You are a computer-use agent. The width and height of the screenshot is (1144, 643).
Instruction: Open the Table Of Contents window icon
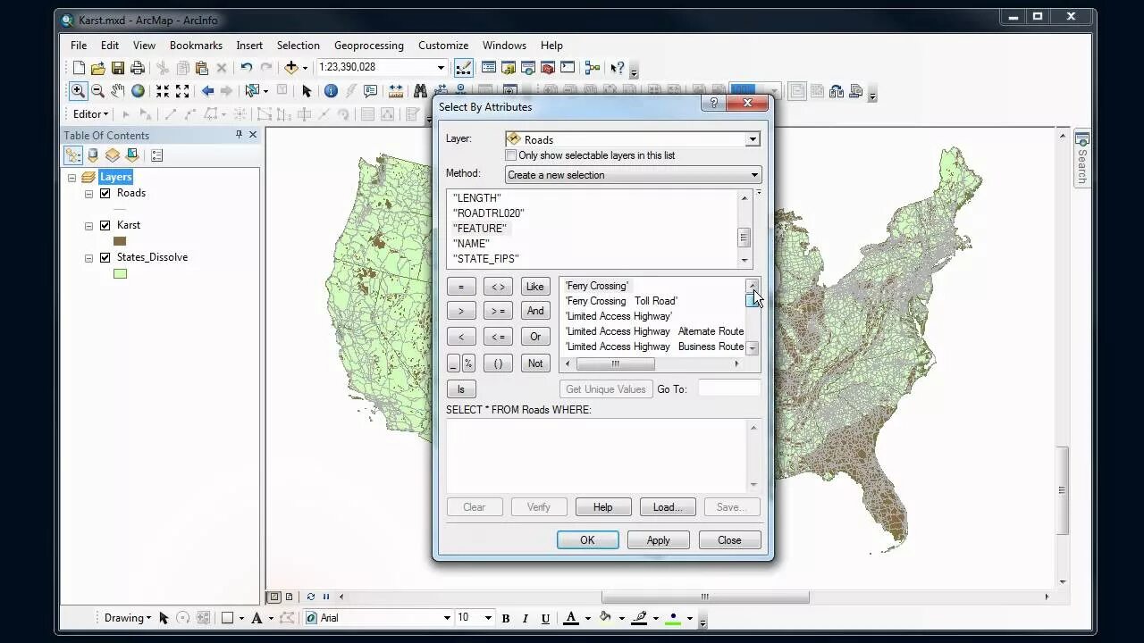coord(489,68)
